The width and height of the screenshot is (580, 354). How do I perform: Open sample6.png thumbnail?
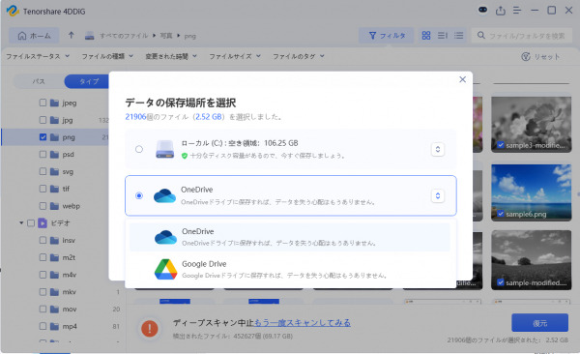531,192
